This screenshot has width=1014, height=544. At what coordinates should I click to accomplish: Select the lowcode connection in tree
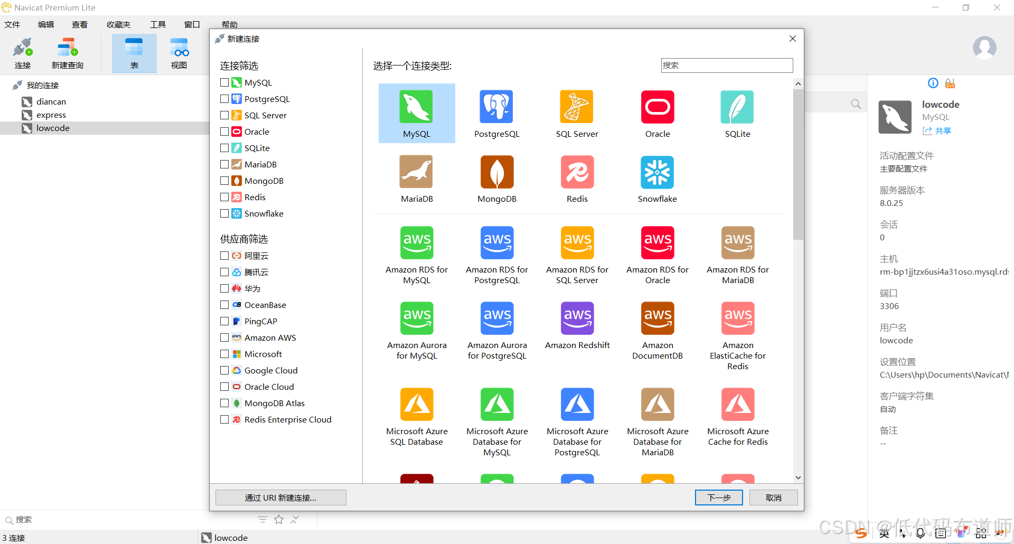[105, 128]
